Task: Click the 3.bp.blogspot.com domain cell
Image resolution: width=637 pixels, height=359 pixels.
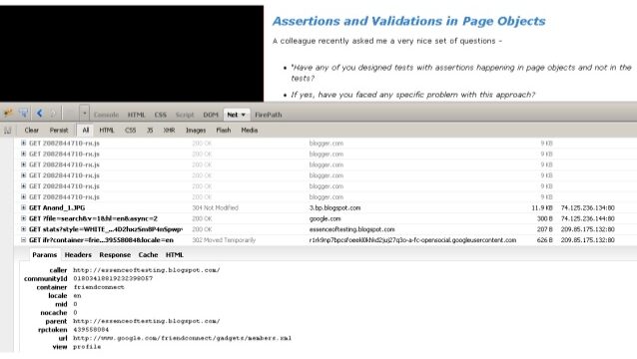Action: click(x=334, y=207)
